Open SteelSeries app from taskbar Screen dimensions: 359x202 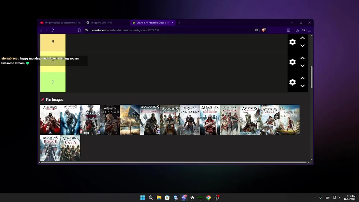tap(192, 198)
